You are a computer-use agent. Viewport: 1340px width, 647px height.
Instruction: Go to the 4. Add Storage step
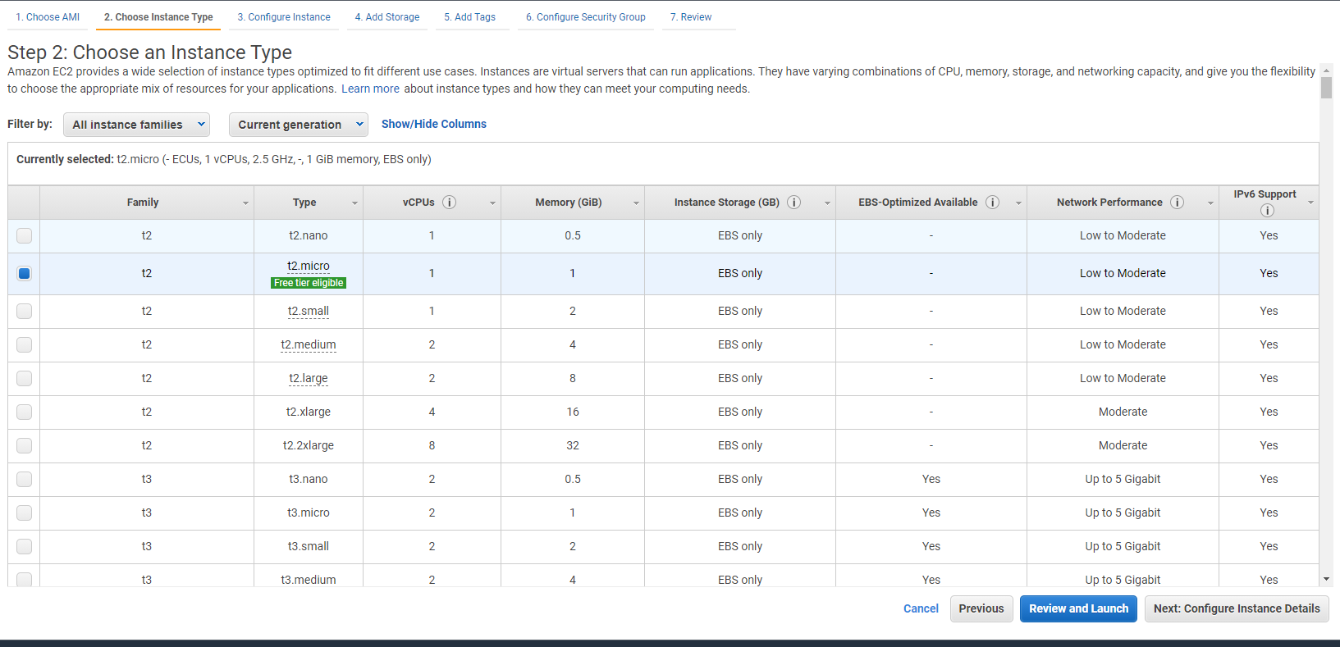387,17
